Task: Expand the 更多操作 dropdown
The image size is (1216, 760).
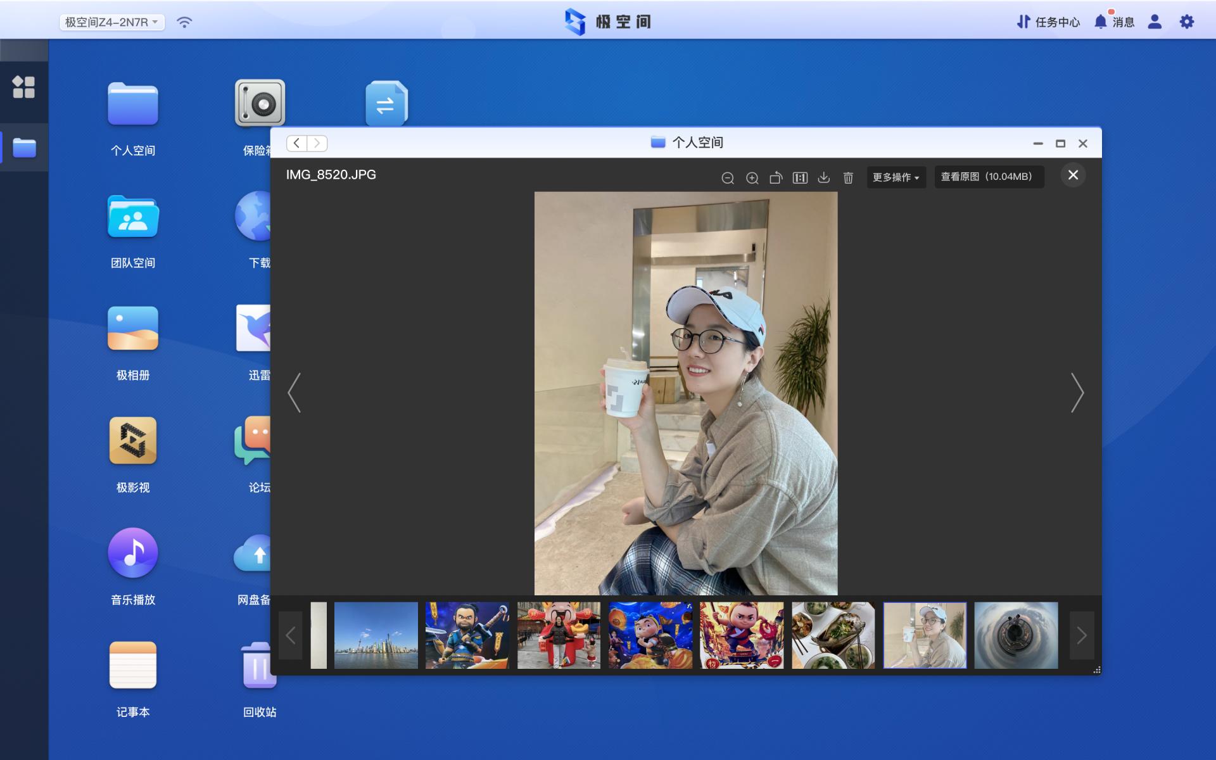Action: (896, 177)
